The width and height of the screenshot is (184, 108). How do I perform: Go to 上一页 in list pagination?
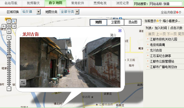[x=161, y=34]
